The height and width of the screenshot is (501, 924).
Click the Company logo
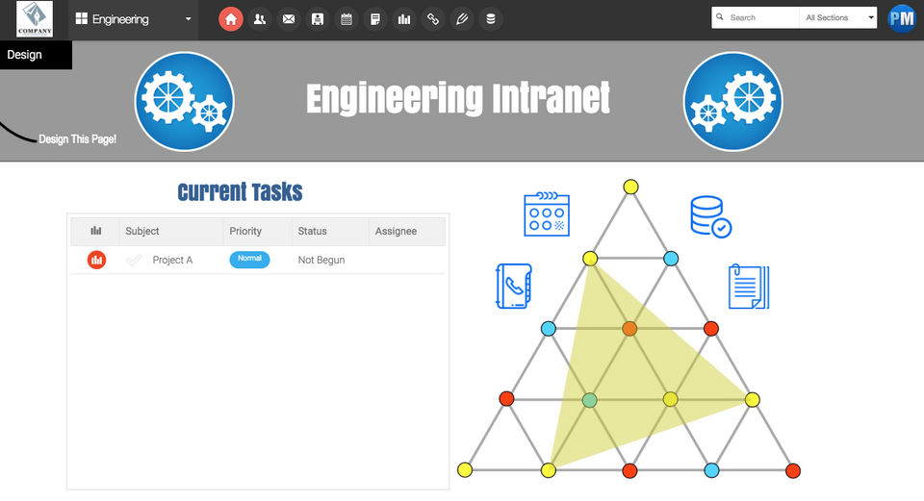coord(35,19)
